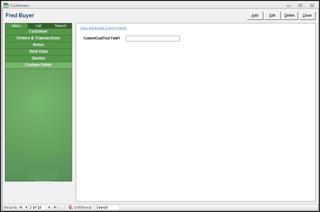
Task: Open the Customer section
Action: (38, 32)
